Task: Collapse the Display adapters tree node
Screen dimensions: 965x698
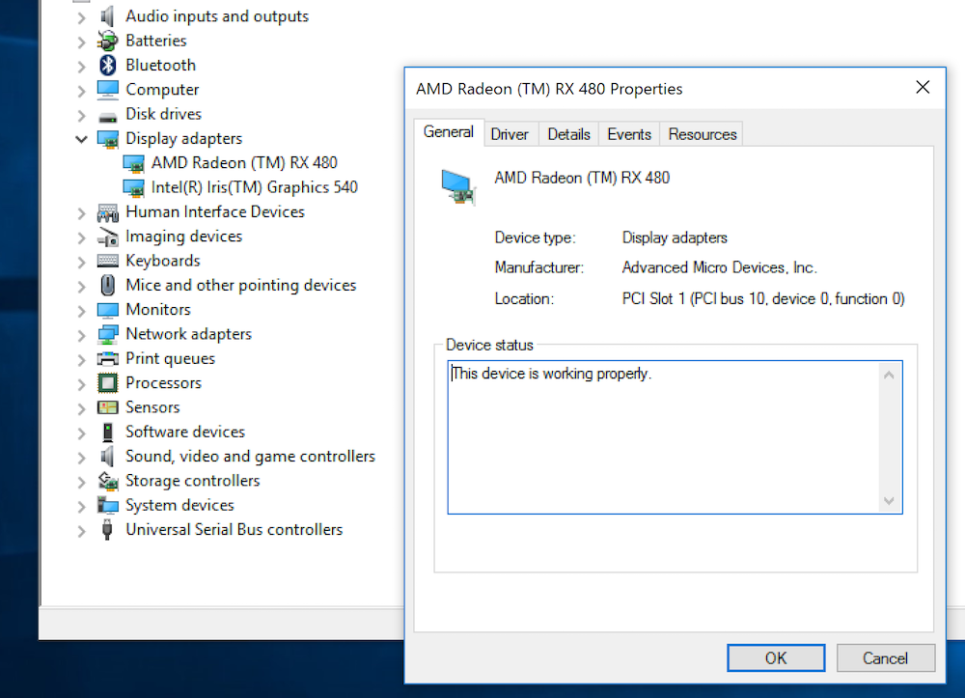Action: [x=81, y=139]
